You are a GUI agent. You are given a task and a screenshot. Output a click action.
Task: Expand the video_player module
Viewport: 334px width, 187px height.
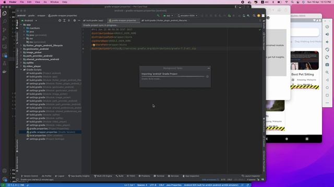tap(21, 66)
